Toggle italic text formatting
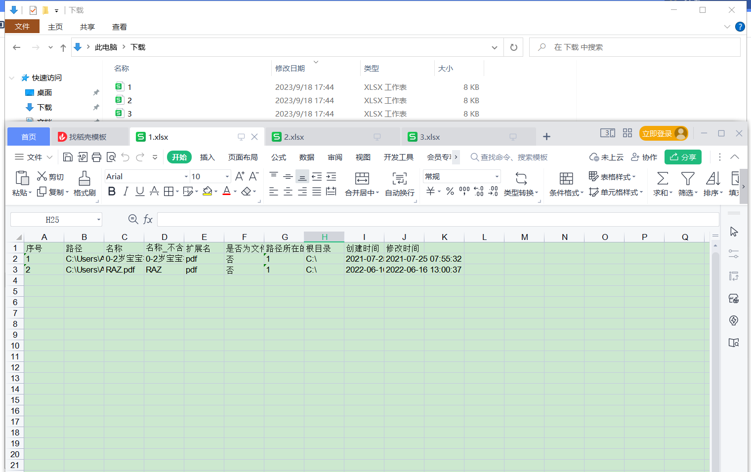Image resolution: width=751 pixels, height=472 pixels. [x=125, y=192]
